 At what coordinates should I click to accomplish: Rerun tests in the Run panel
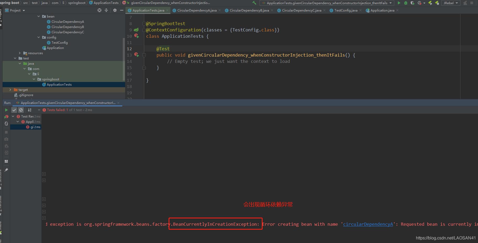[x=6, y=110]
